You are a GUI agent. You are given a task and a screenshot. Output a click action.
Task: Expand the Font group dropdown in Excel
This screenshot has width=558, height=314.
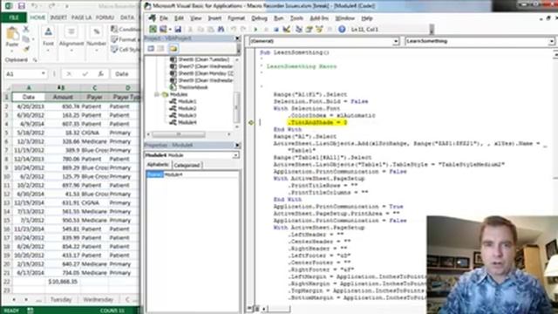click(48, 51)
